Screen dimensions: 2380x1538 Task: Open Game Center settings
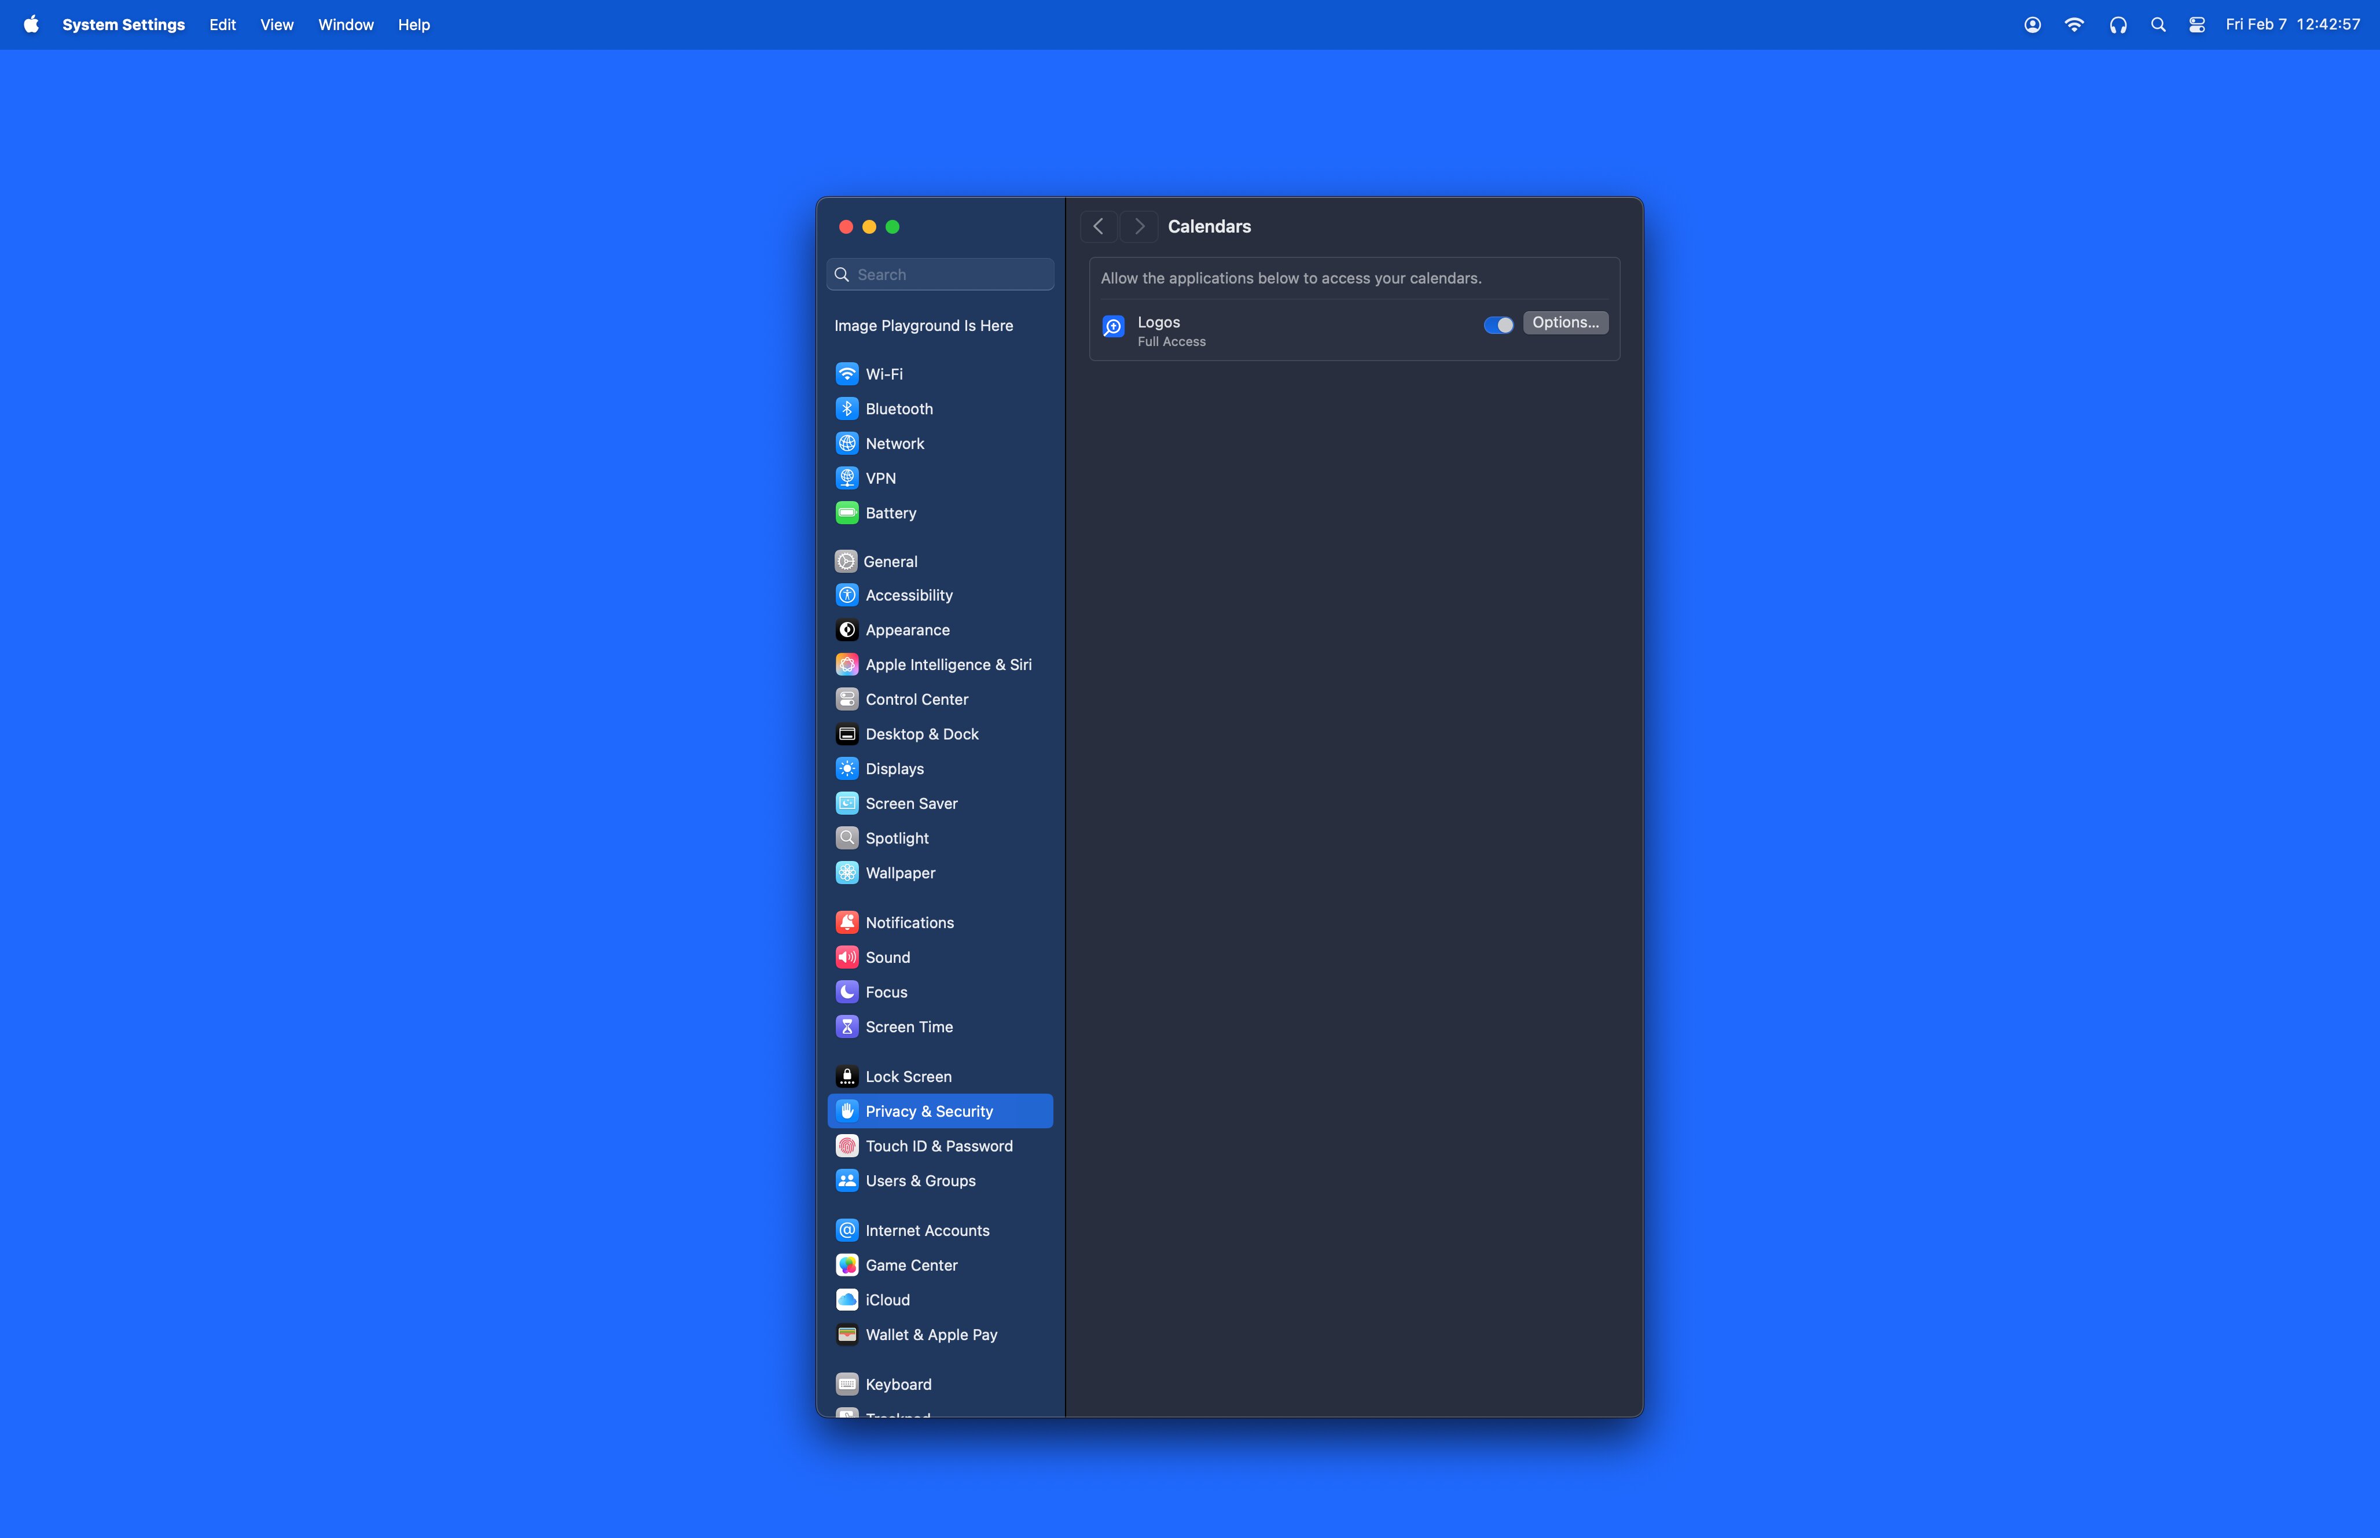pos(940,1265)
